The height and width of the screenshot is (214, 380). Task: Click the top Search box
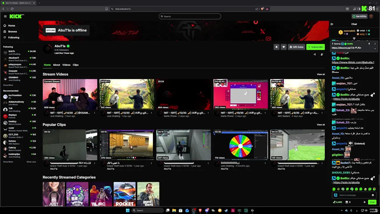pos(190,16)
